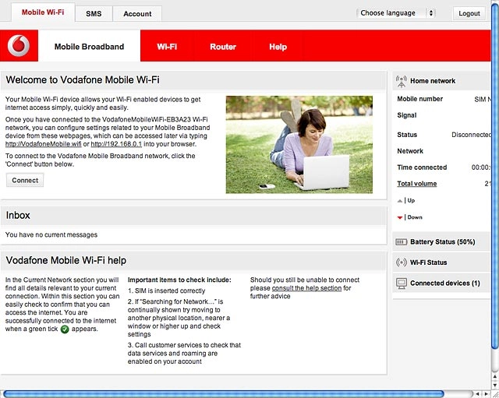
Task: Click the red Down arrow icon
Action: [400, 218]
